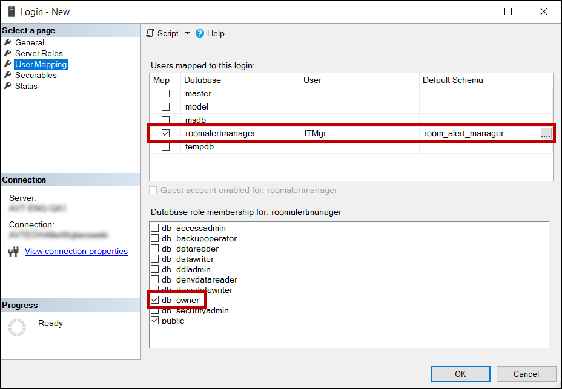The height and width of the screenshot is (389, 562).
Task: Open the Help icon button
Action: click(x=200, y=33)
